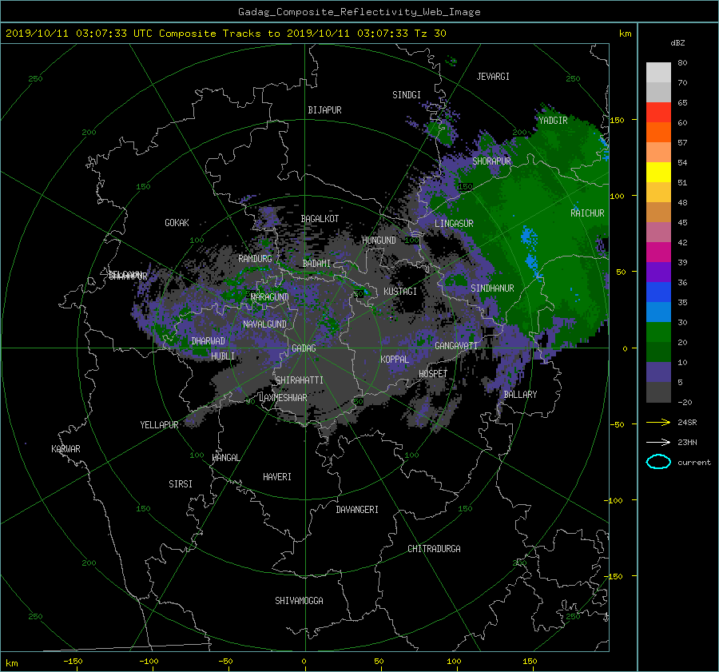
Task: Click the dBZ legend heading
Action: [x=677, y=43]
